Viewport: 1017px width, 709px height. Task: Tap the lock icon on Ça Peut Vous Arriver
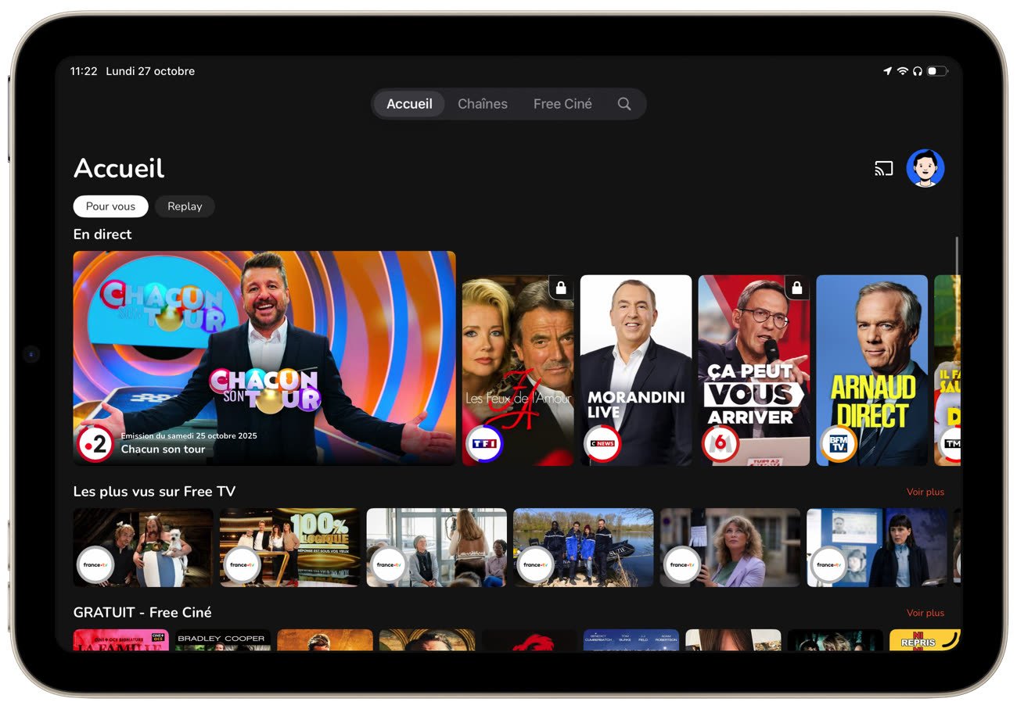796,288
